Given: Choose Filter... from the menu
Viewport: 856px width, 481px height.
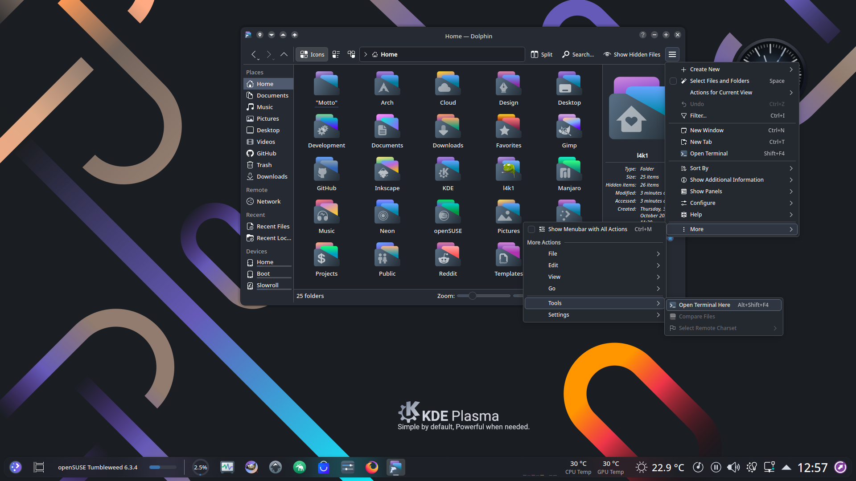Looking at the screenshot, I should click(732, 116).
